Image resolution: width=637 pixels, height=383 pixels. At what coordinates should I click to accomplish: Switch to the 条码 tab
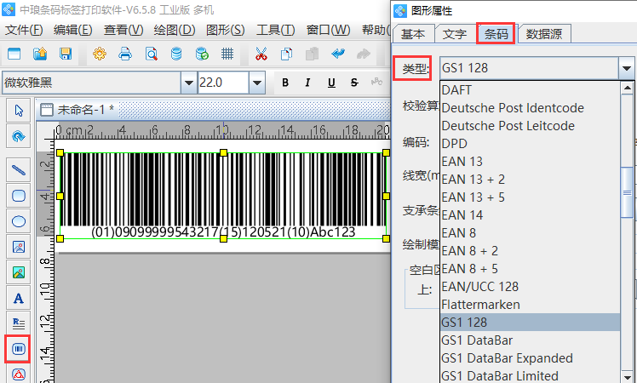[496, 34]
